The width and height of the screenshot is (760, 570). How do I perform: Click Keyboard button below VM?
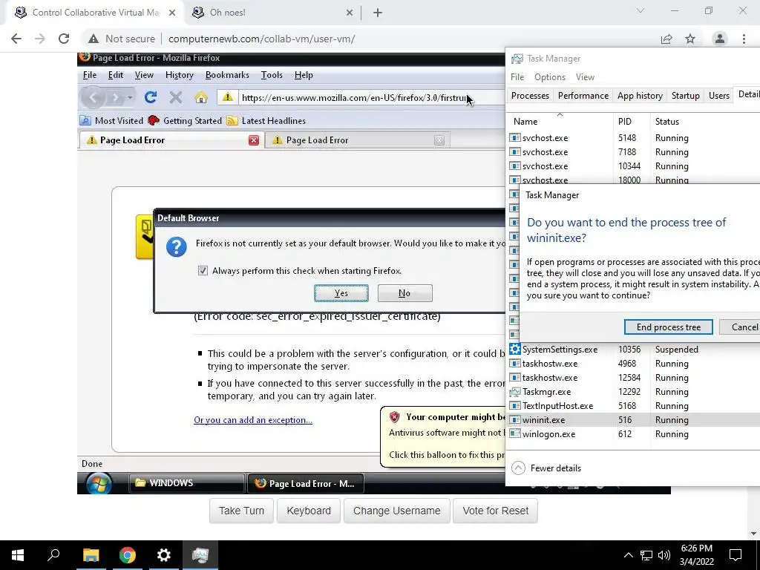click(x=309, y=511)
